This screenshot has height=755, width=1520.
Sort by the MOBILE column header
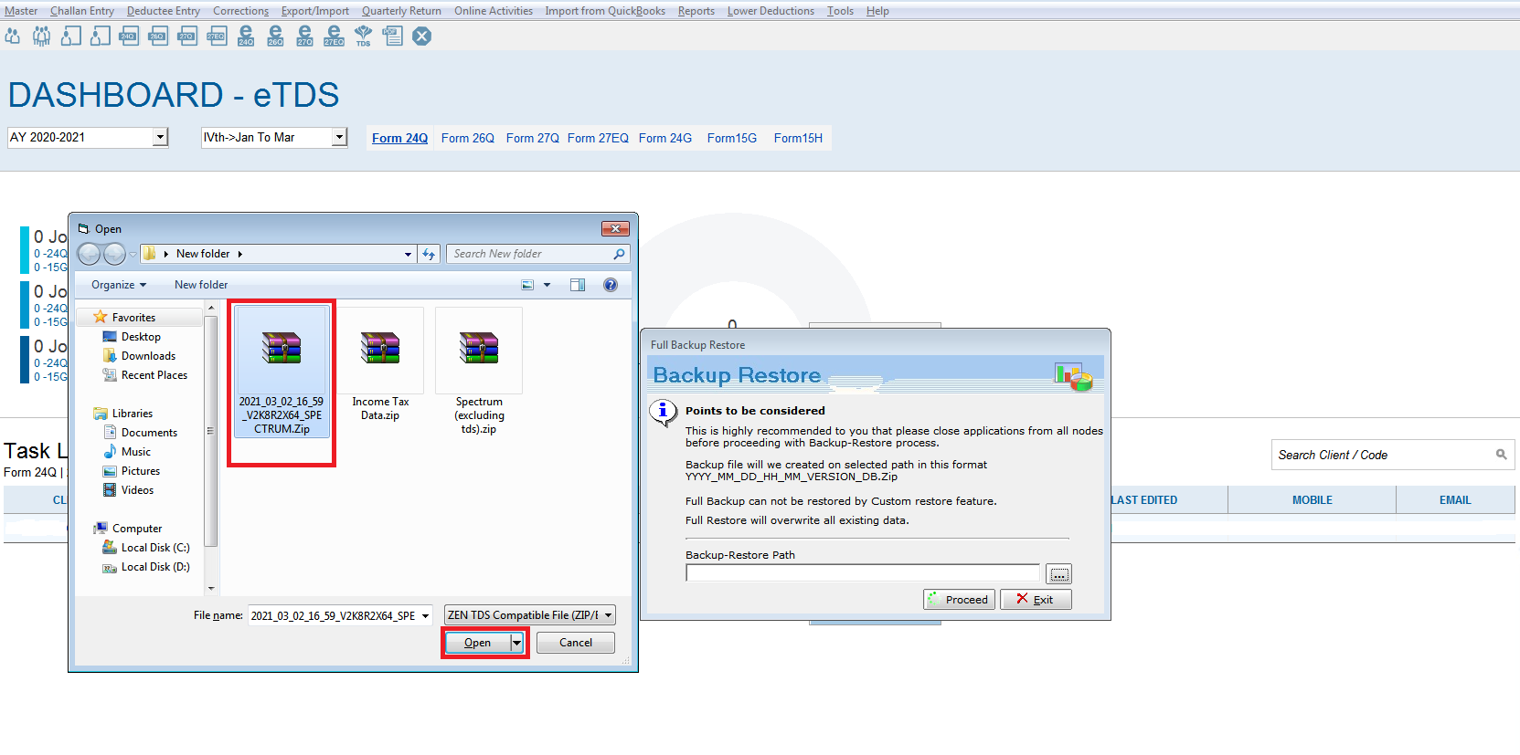pos(1312,500)
